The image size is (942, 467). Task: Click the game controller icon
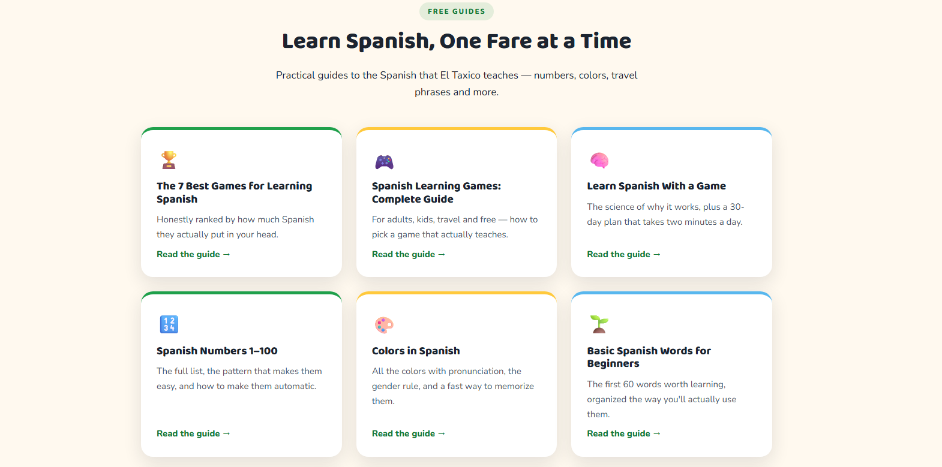point(384,162)
